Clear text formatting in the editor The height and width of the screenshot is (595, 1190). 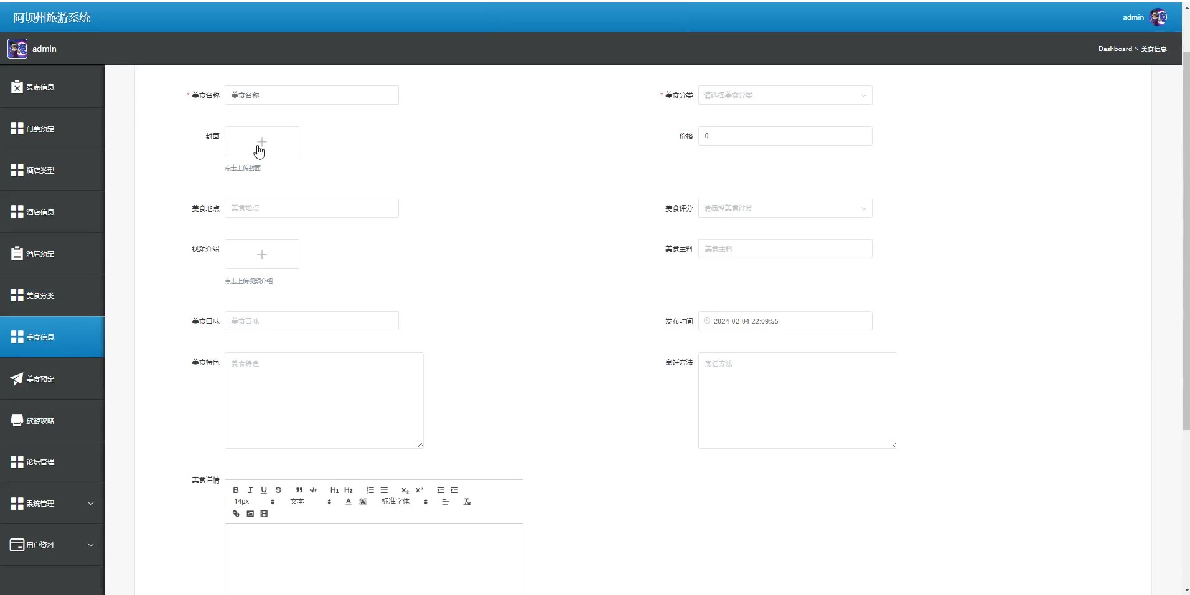(x=467, y=502)
